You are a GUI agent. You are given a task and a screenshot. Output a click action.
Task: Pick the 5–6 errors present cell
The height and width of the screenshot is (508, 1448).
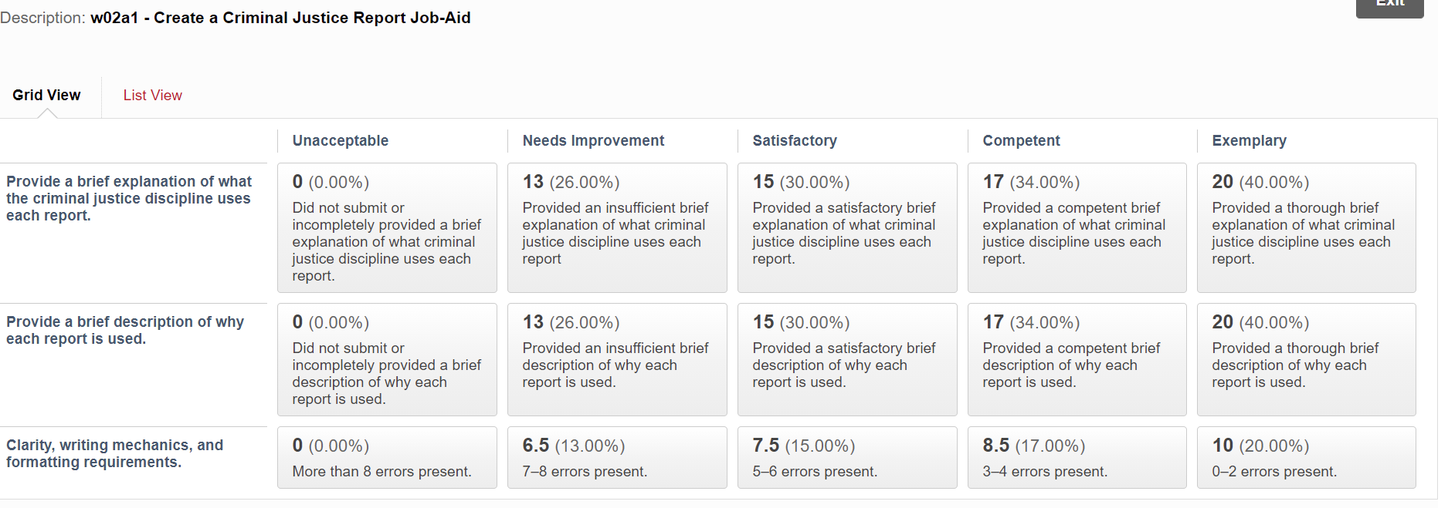pos(847,457)
